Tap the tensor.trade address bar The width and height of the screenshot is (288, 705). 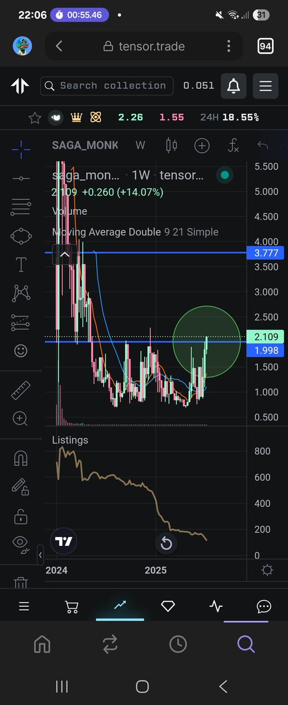[144, 46]
